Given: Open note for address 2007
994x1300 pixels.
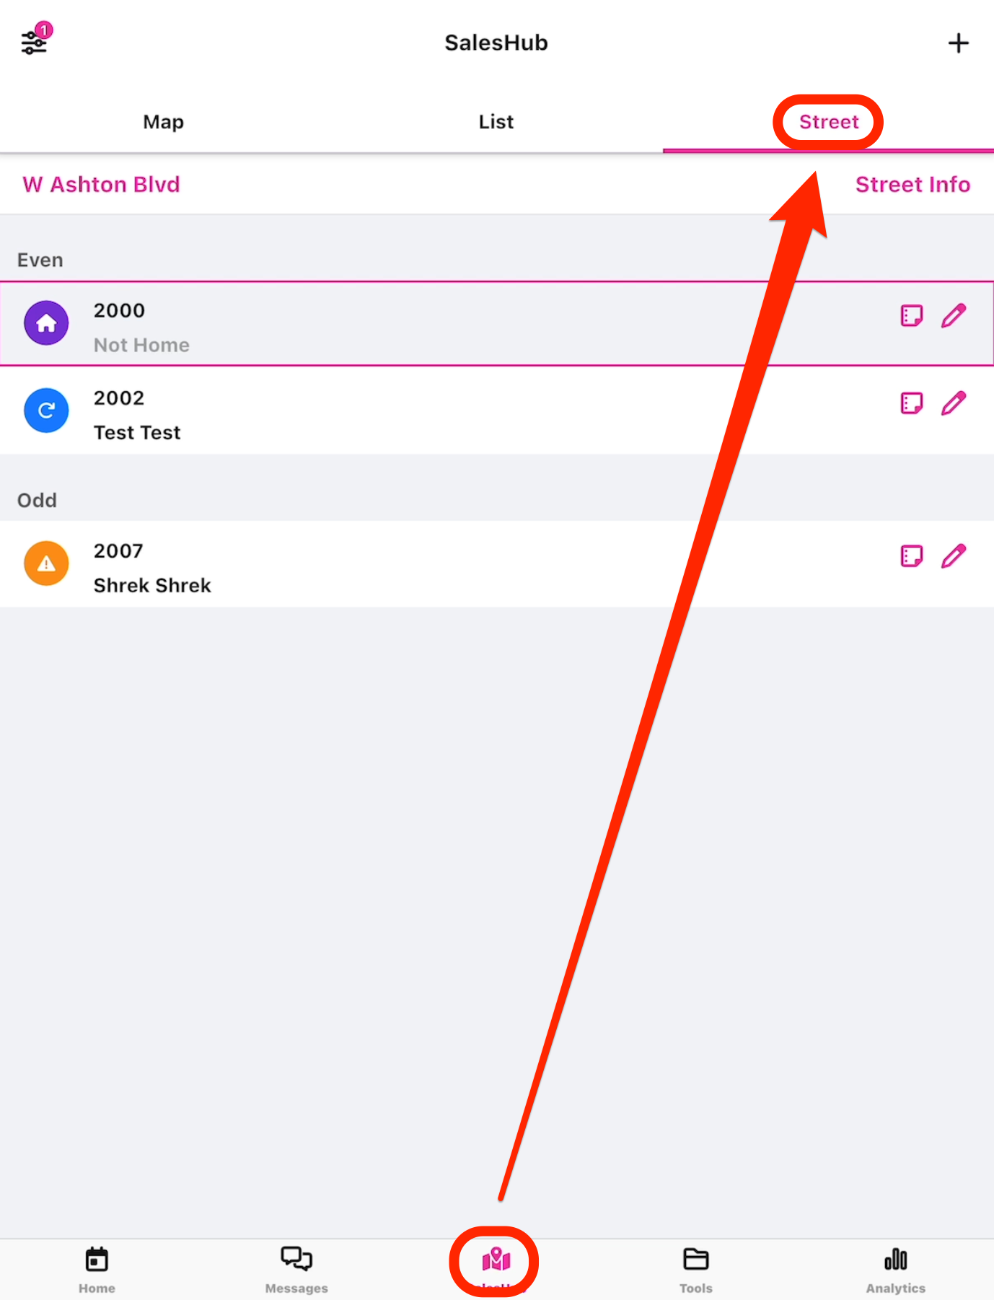Looking at the screenshot, I should click(x=912, y=556).
